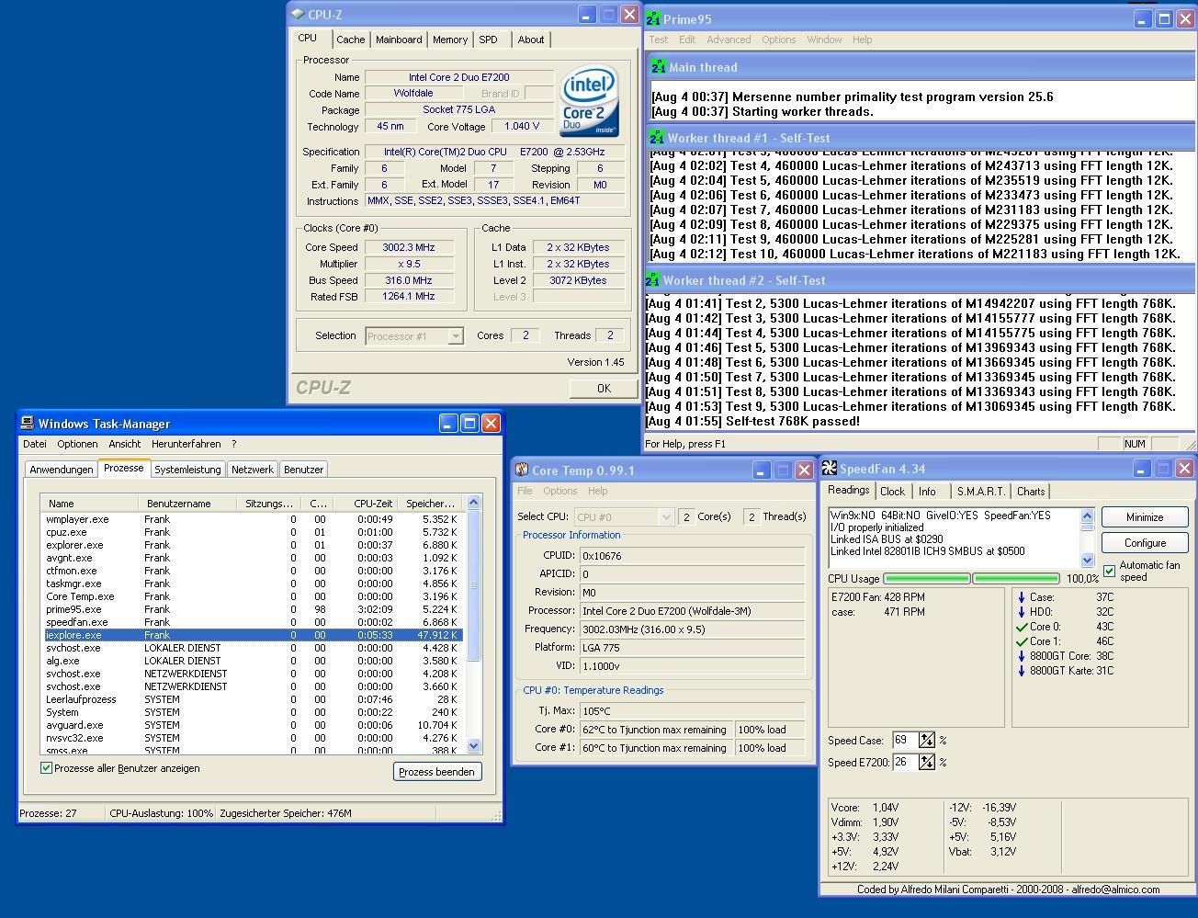Click SpeedFan Configure button

coord(1145,543)
